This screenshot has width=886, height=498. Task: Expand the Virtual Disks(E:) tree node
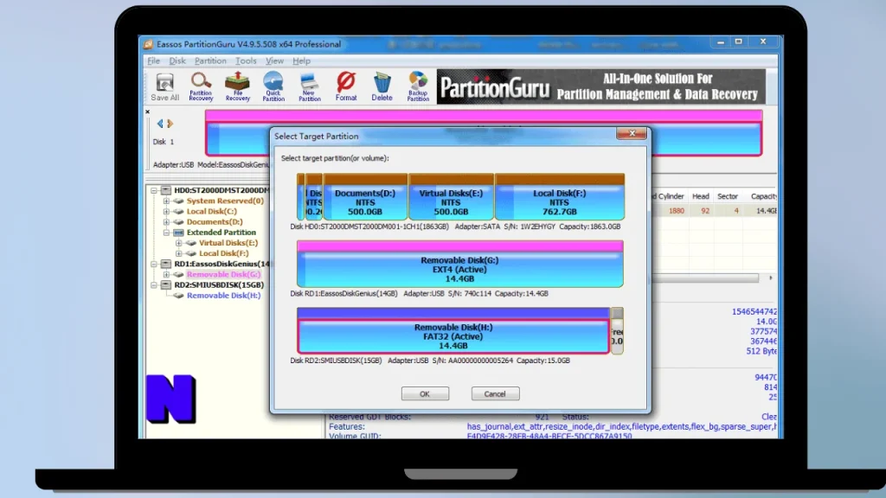(178, 243)
